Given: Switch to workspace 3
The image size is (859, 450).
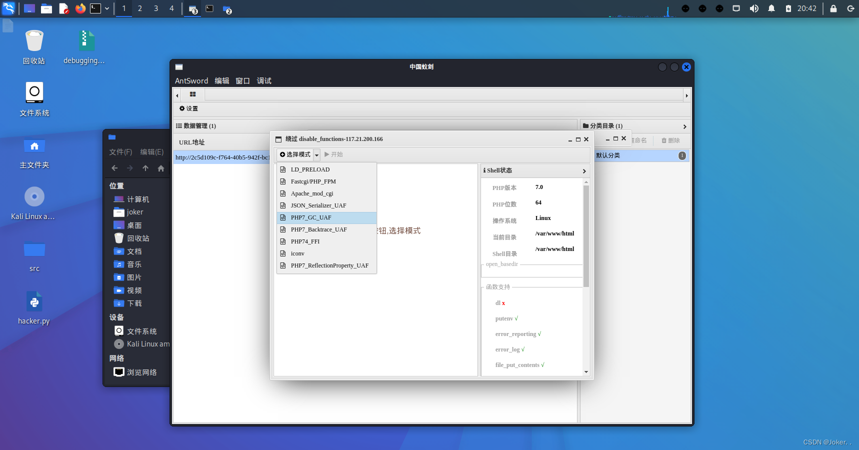Looking at the screenshot, I should [x=156, y=8].
